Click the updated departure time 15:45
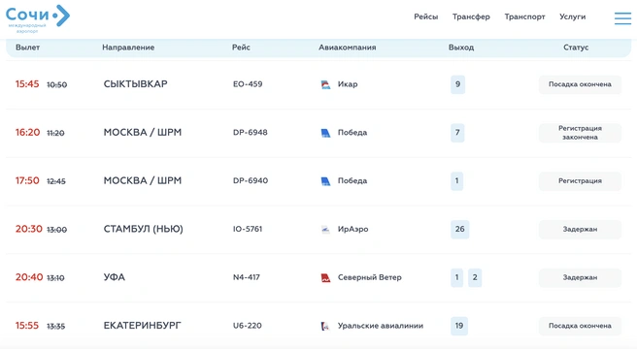This screenshot has height=349, width=637. coord(27,84)
